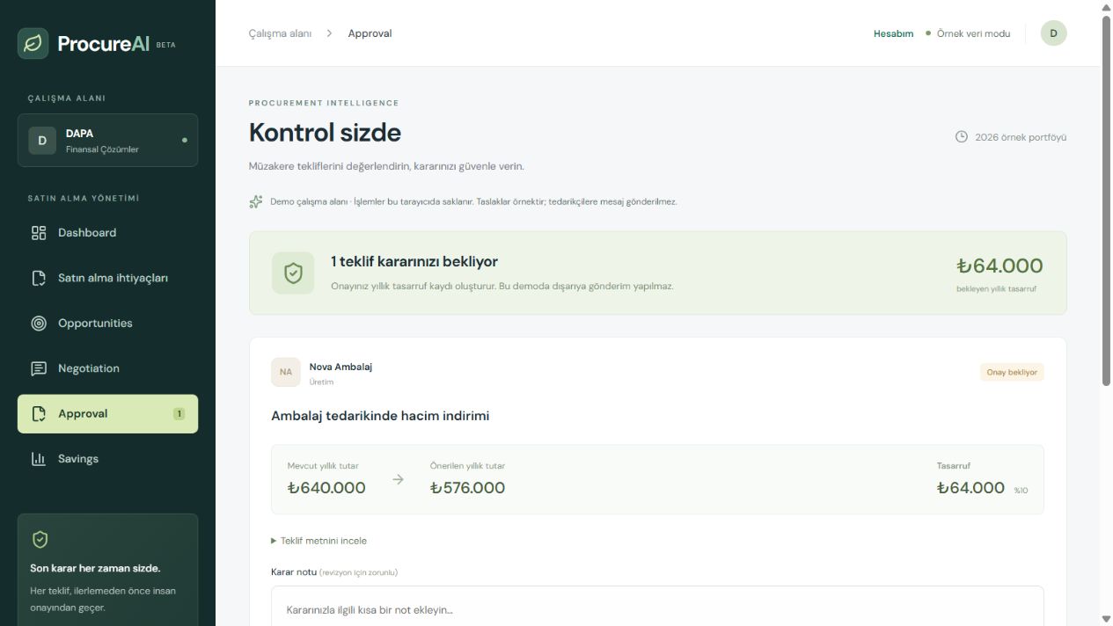Click the Satın alma ihtiyaçları document icon

39,278
